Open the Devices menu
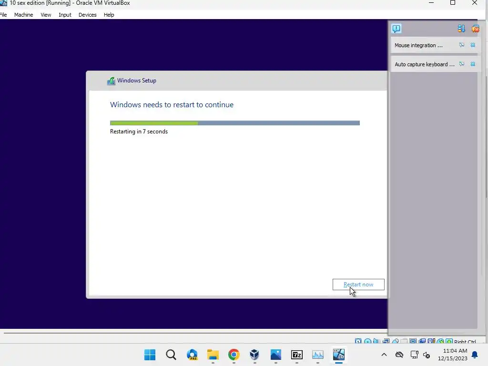Viewport: 488px width, 366px height. pos(88,15)
